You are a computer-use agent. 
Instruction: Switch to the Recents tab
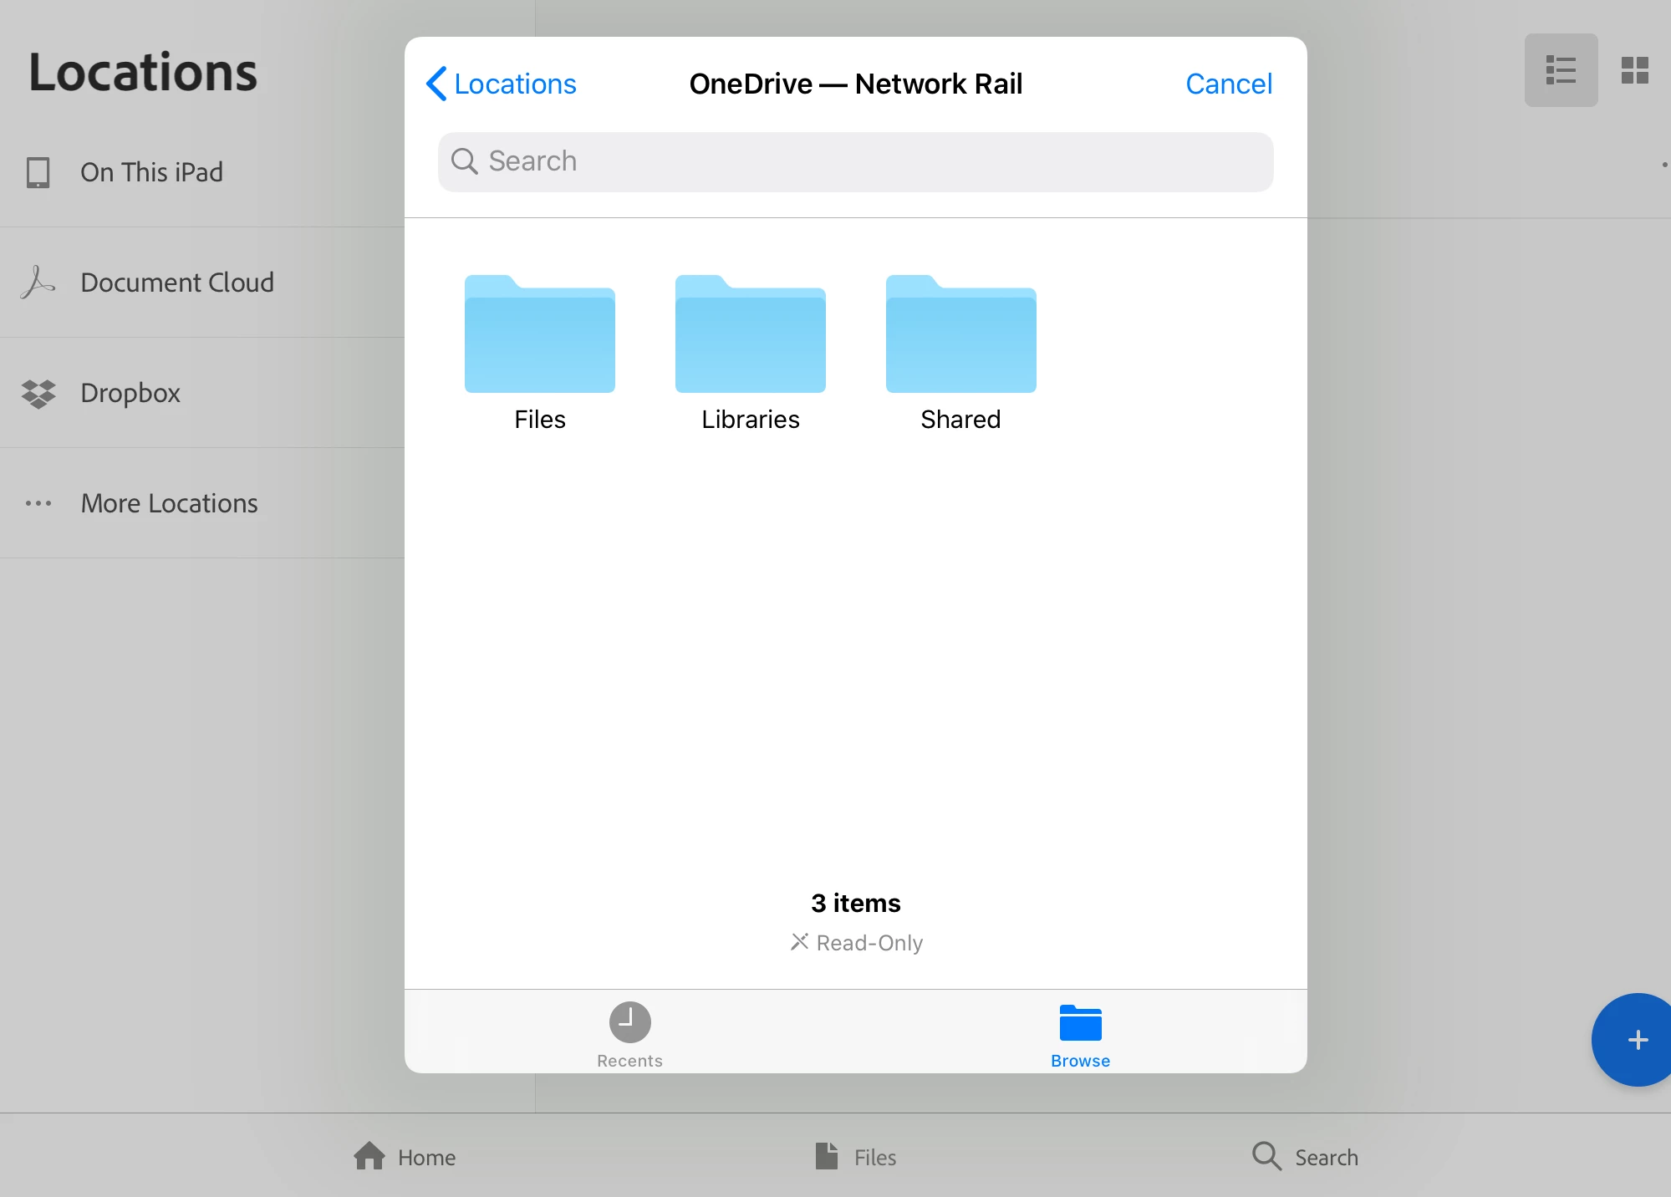pos(629,1035)
